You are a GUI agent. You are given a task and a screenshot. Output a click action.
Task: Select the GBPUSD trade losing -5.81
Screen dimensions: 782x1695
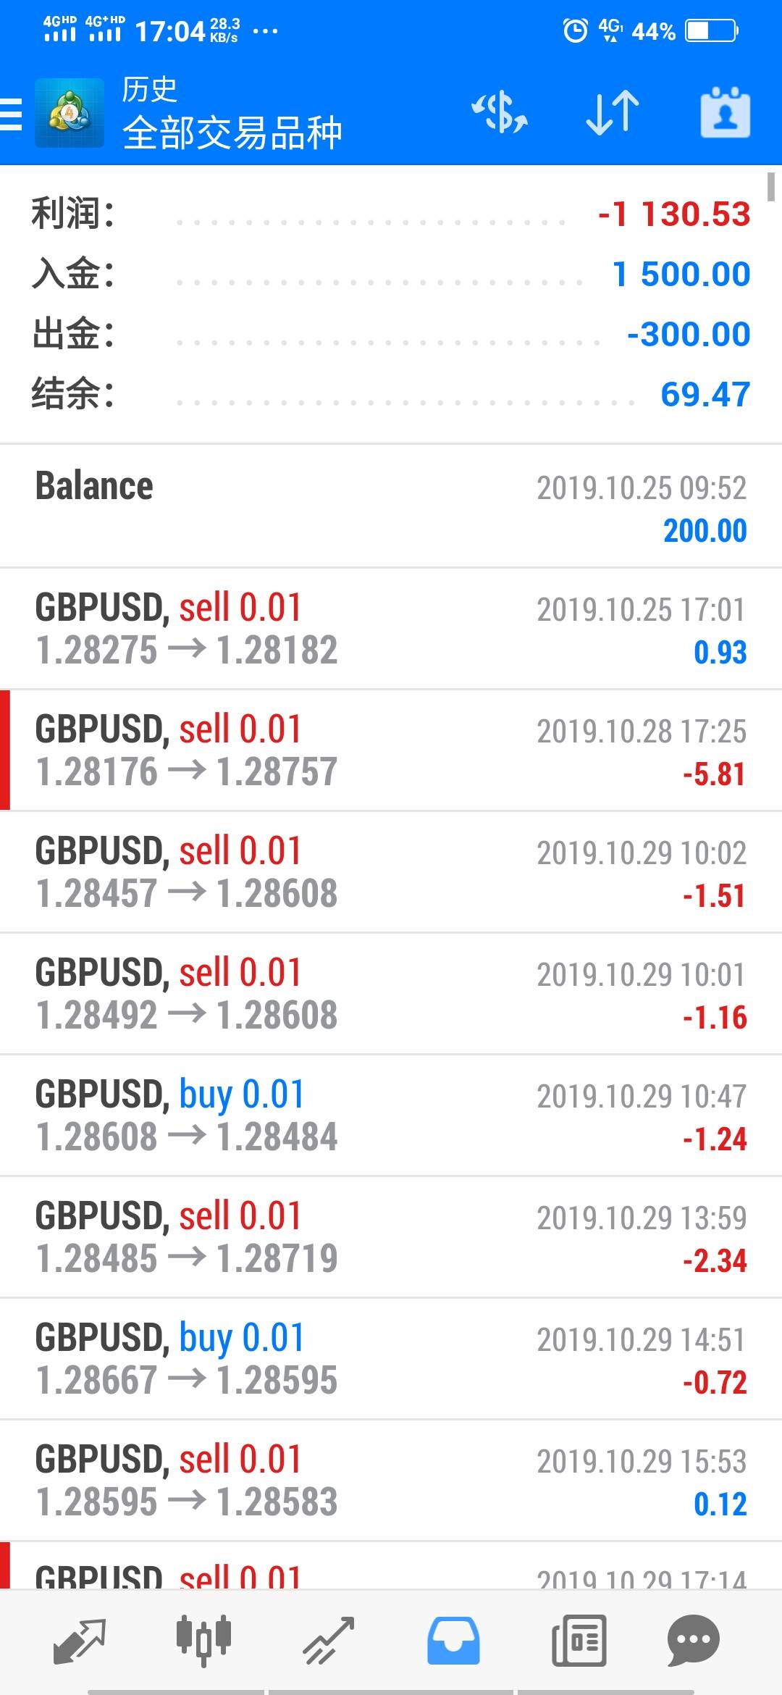[x=391, y=750]
